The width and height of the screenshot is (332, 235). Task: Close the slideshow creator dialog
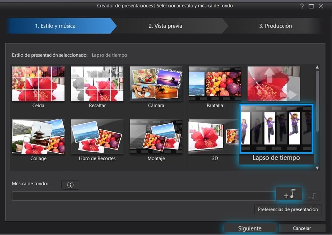coord(321,6)
